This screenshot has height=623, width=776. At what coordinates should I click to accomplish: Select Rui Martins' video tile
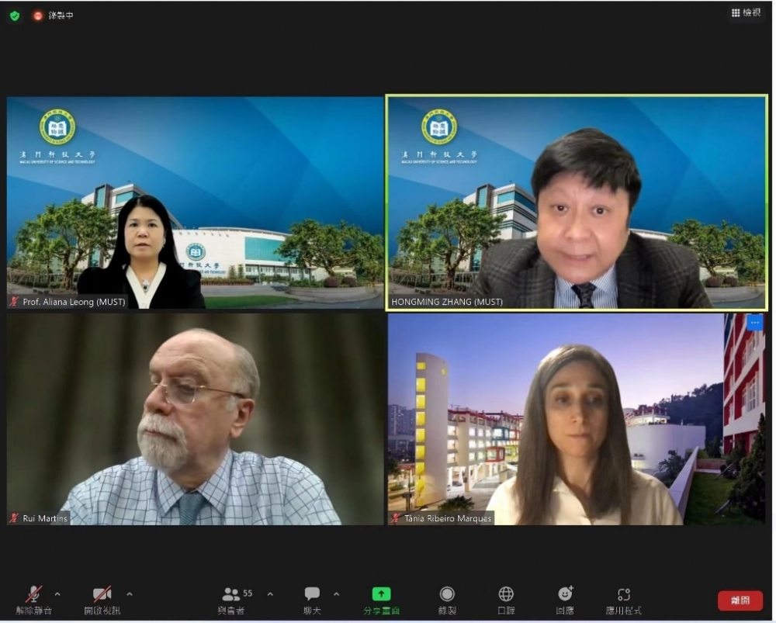tap(195, 419)
